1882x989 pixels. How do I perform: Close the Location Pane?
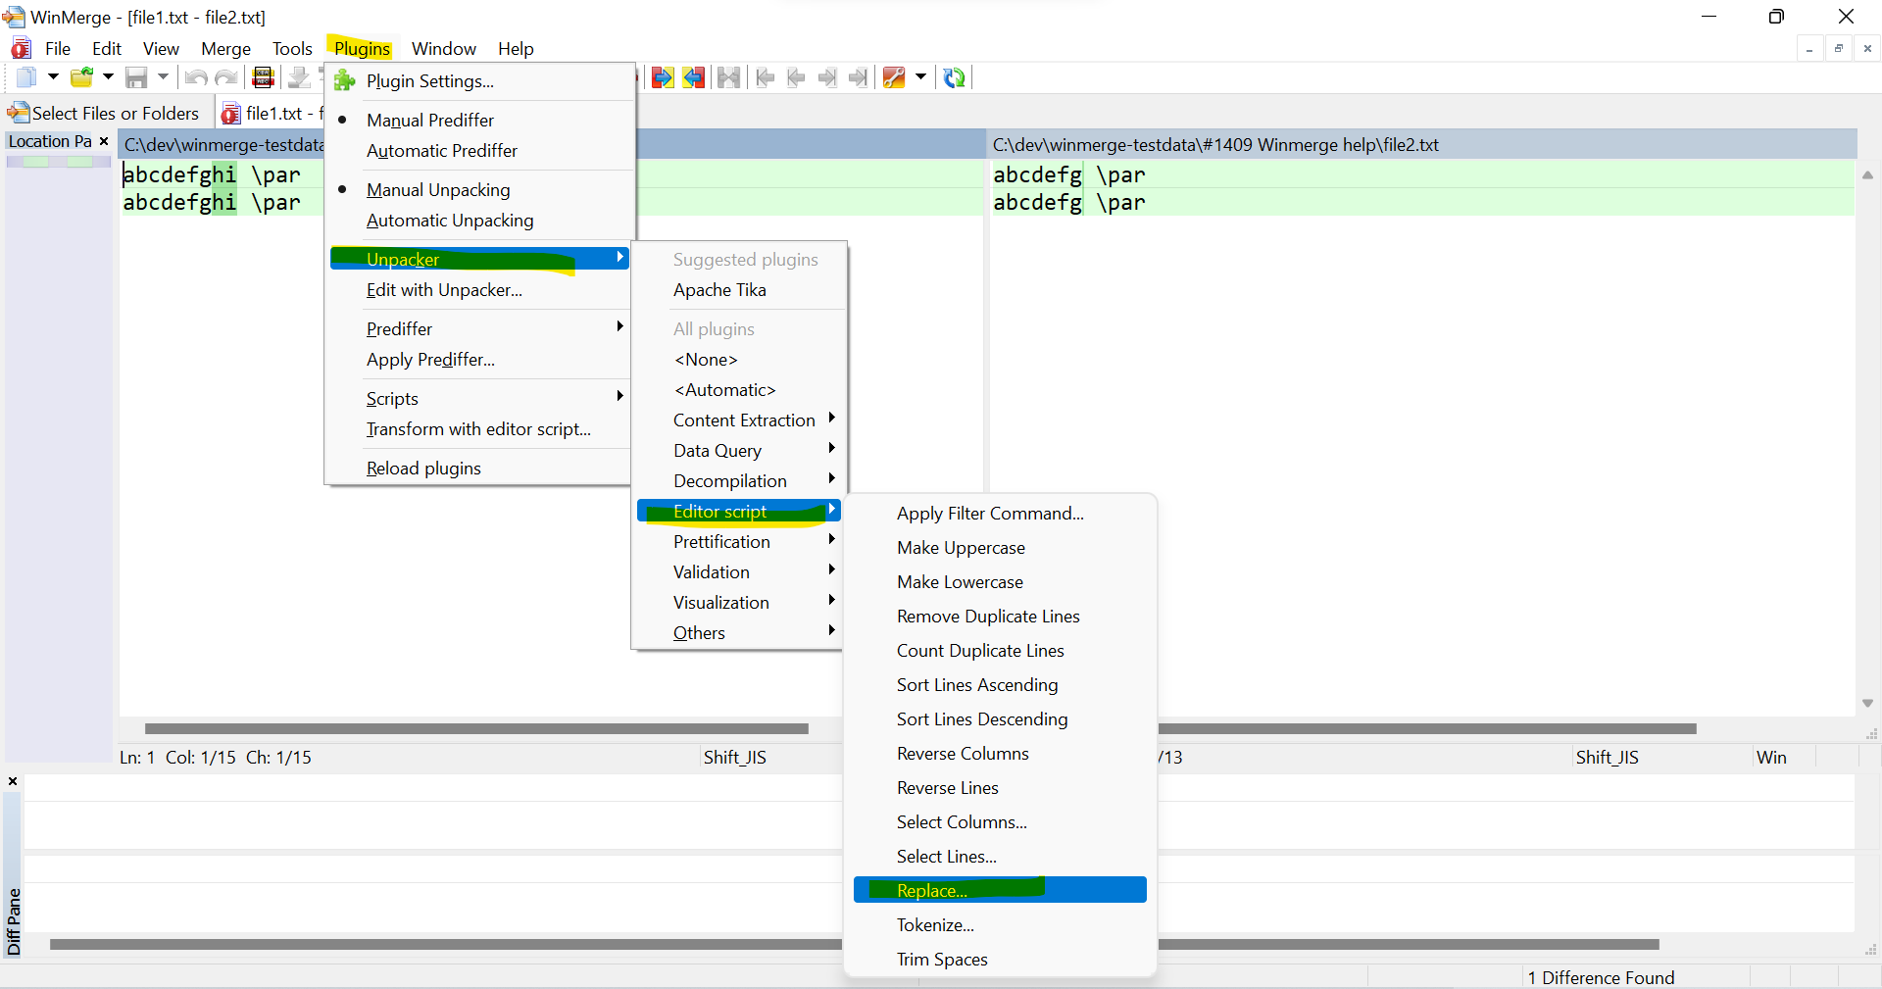click(x=104, y=140)
